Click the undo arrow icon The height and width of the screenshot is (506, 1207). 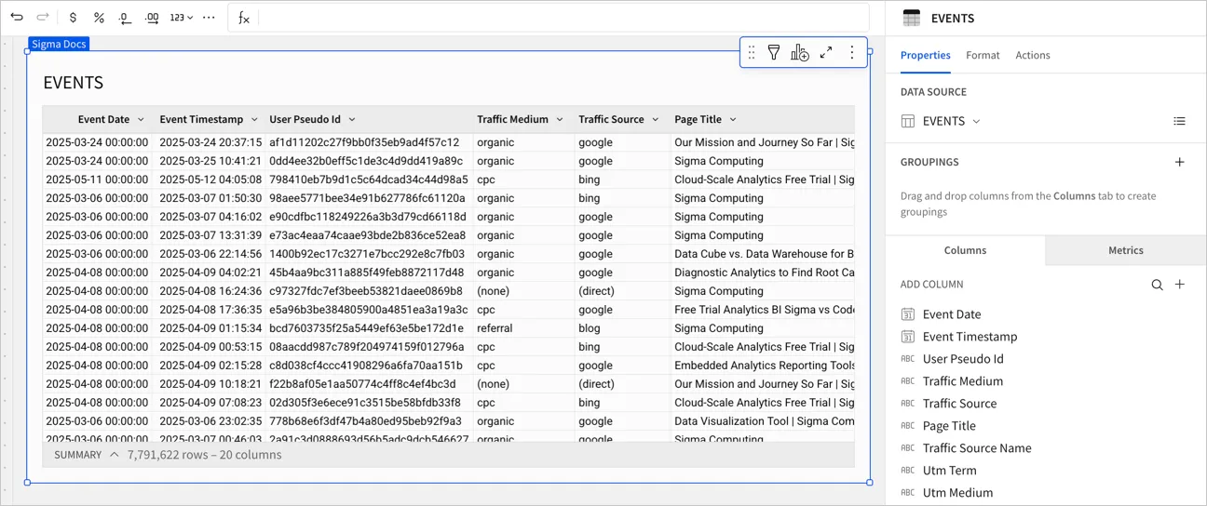click(17, 17)
